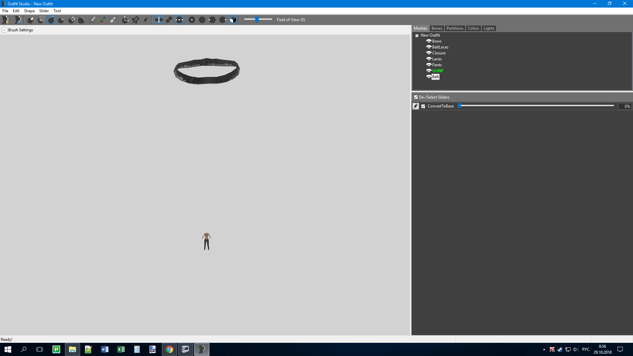Open Chrome from the taskbar
Image resolution: width=633 pixels, height=356 pixels.
(x=169, y=349)
